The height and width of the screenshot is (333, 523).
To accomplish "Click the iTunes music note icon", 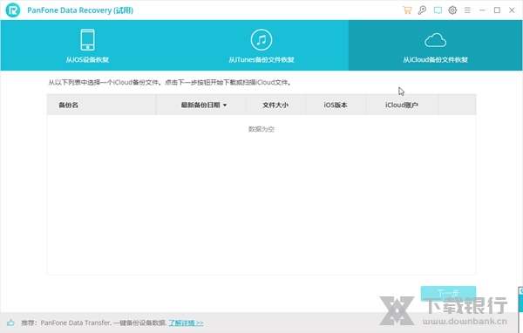I will [x=261, y=40].
